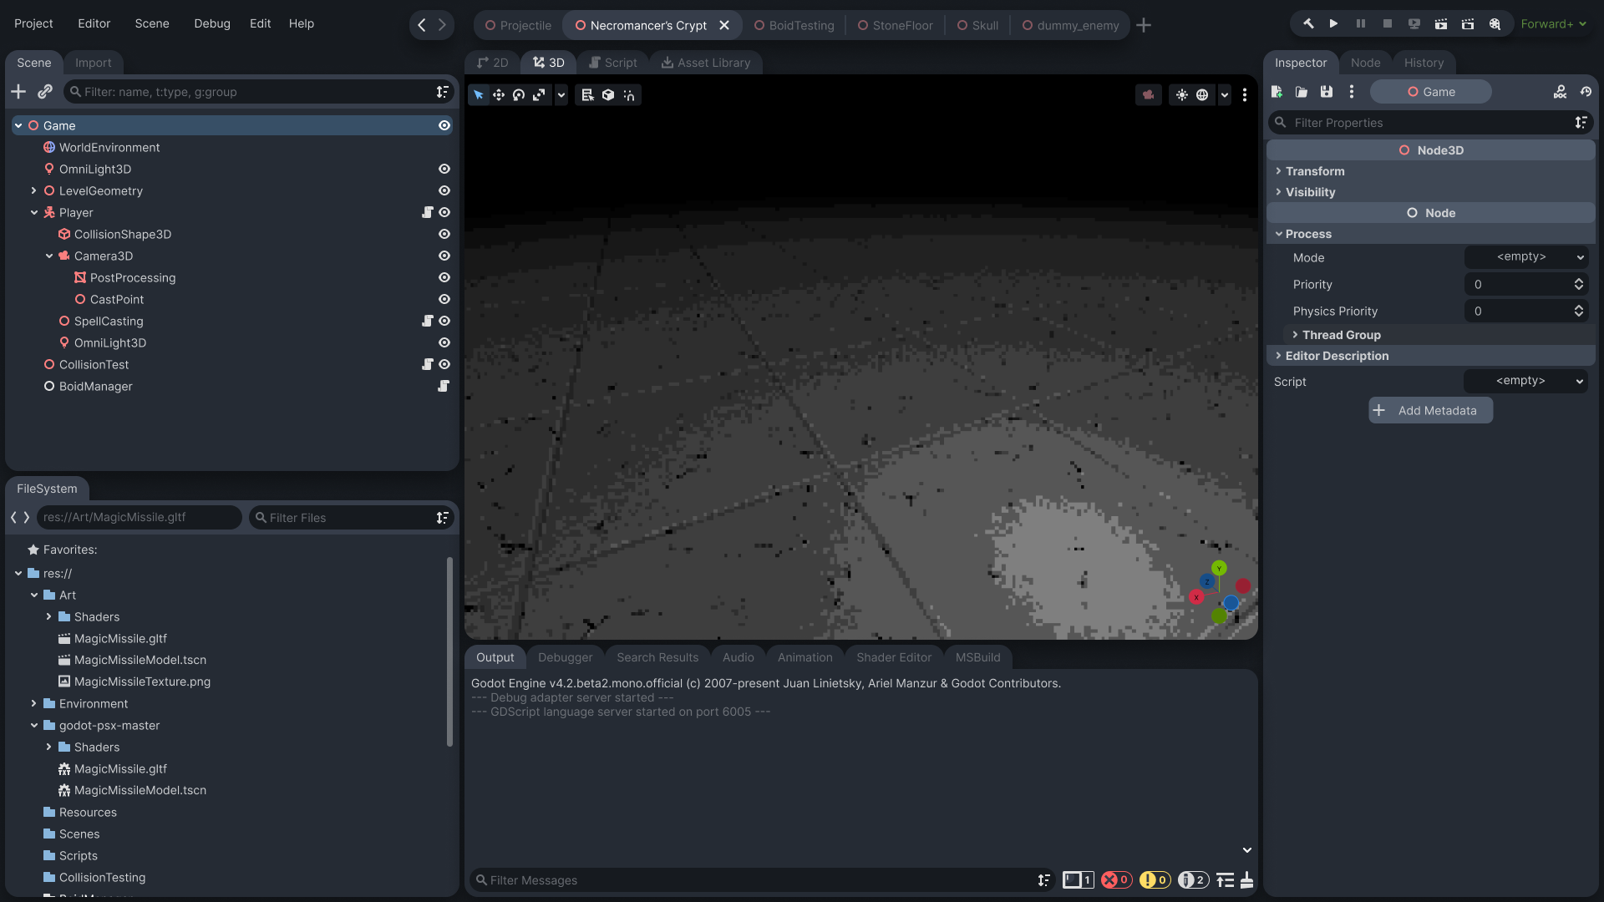Image resolution: width=1604 pixels, height=902 pixels.
Task: Toggle the sun preview light in viewport
Action: point(1181,95)
